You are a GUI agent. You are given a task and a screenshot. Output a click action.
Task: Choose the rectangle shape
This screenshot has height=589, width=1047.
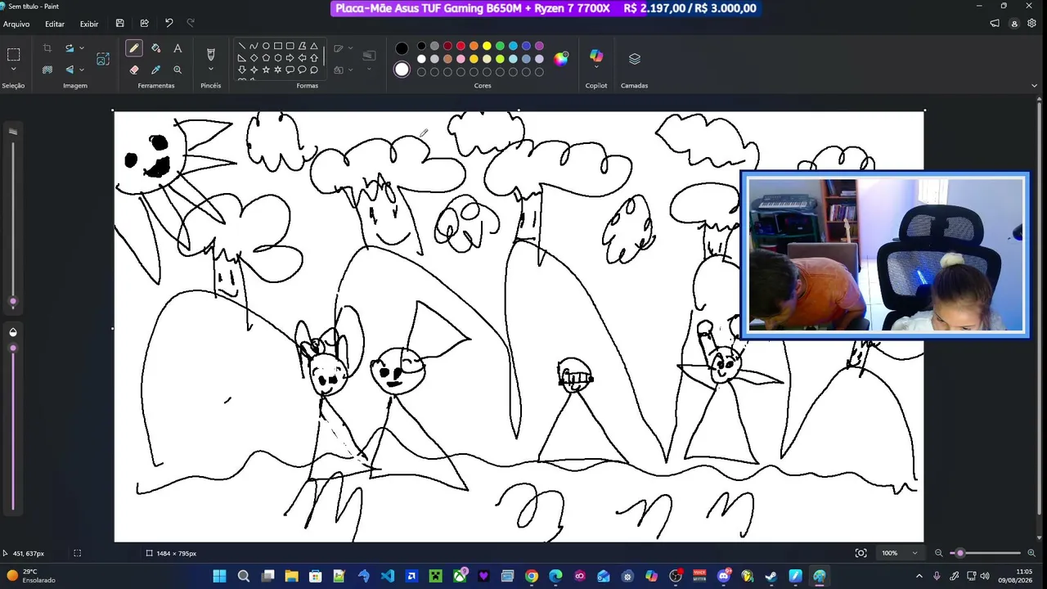(278, 46)
